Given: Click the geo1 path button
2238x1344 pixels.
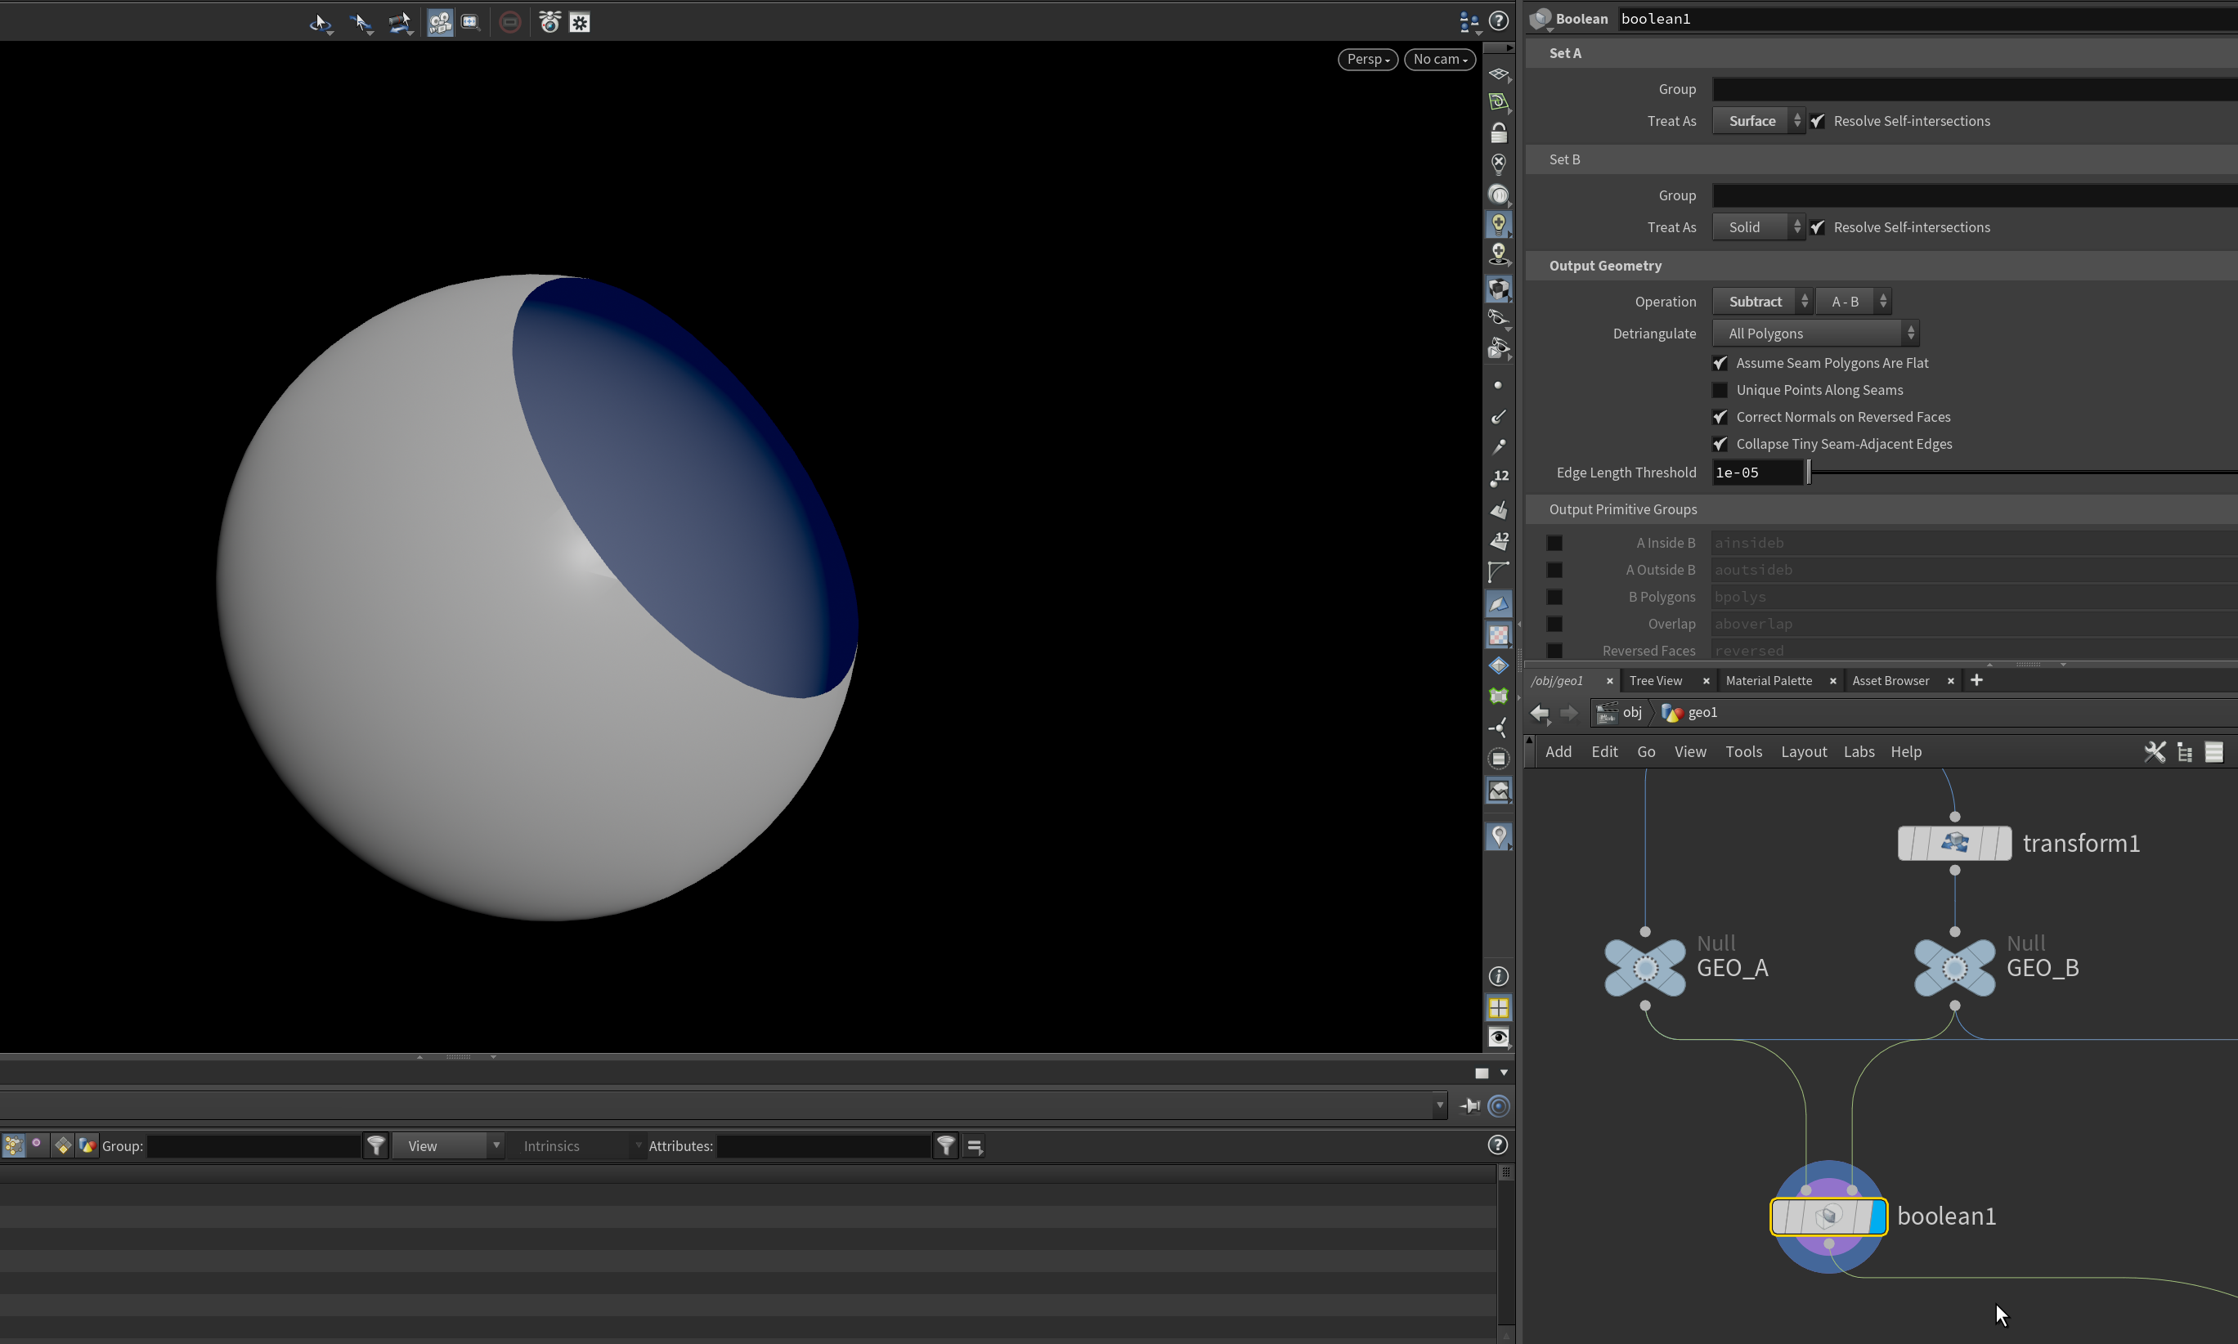Looking at the screenshot, I should coord(1690,713).
